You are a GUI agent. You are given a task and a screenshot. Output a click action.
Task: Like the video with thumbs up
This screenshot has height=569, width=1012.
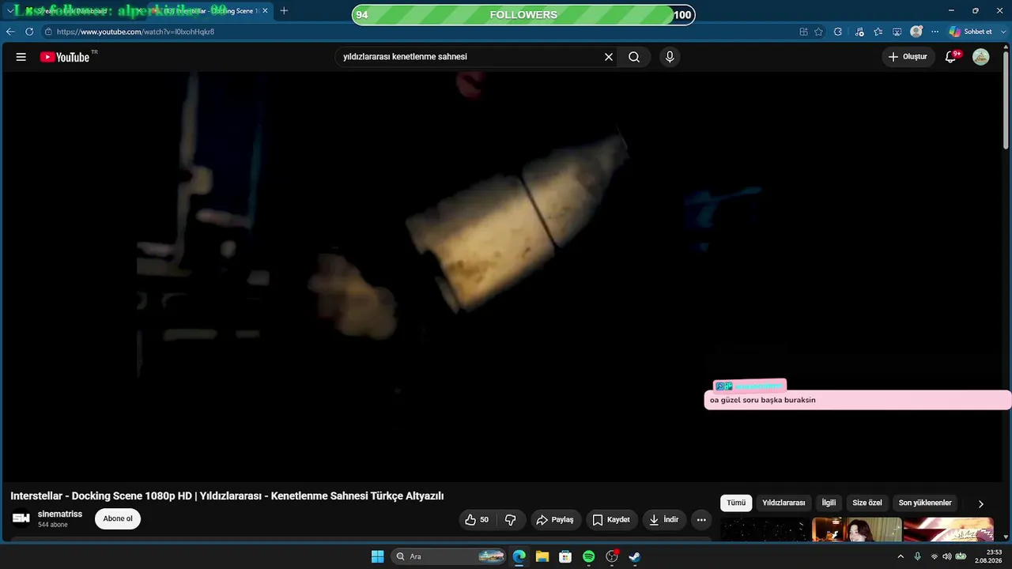pyautogui.click(x=477, y=520)
